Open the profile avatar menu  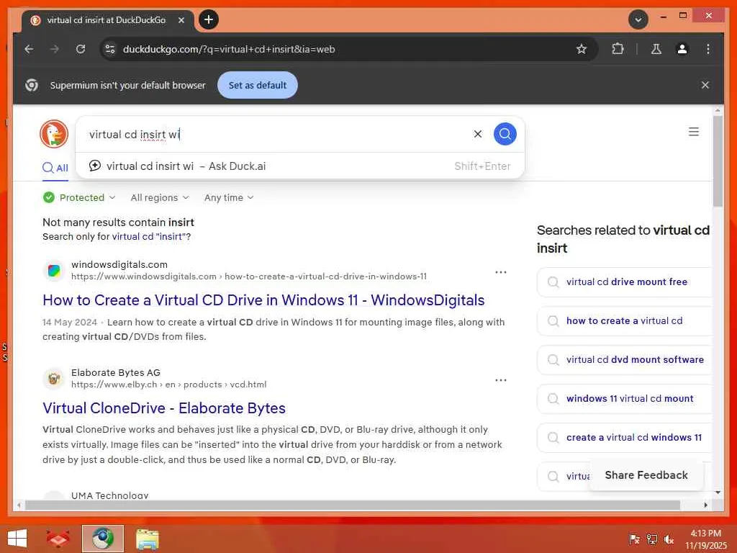click(x=682, y=49)
